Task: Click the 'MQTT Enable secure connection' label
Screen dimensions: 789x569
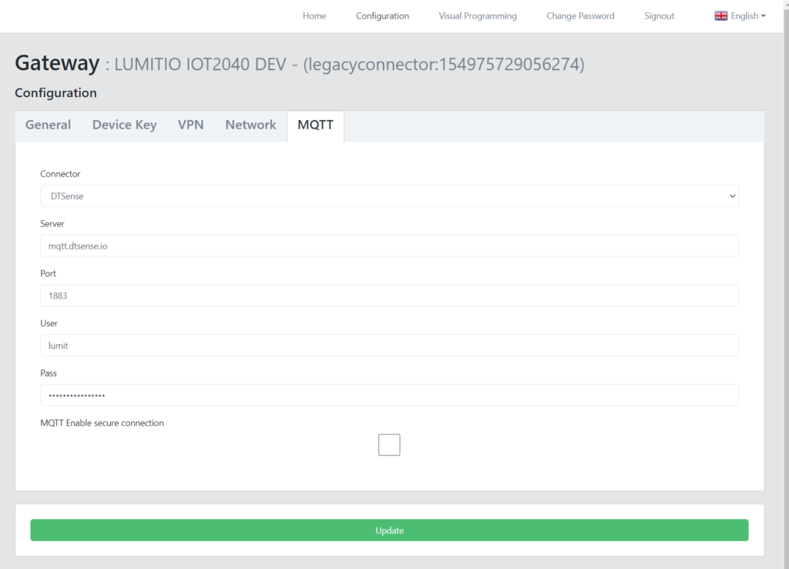Action: click(x=102, y=423)
